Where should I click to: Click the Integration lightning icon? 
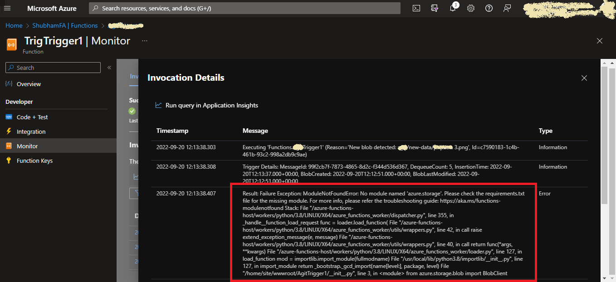click(x=9, y=131)
